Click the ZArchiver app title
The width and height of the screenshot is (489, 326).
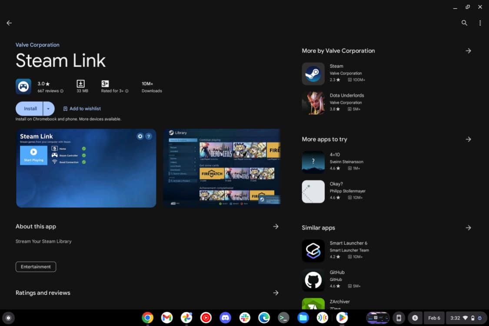pyautogui.click(x=339, y=302)
